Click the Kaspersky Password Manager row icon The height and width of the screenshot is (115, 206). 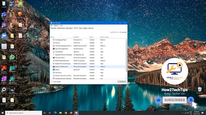[54, 55]
